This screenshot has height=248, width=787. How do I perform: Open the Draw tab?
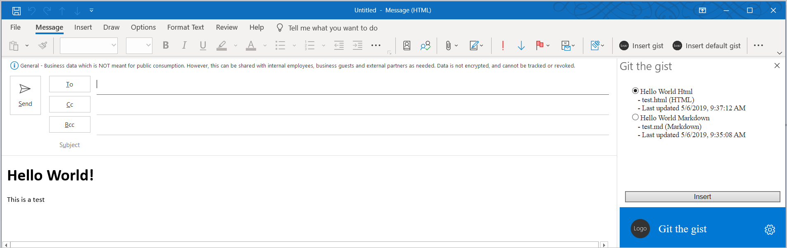[x=111, y=27]
